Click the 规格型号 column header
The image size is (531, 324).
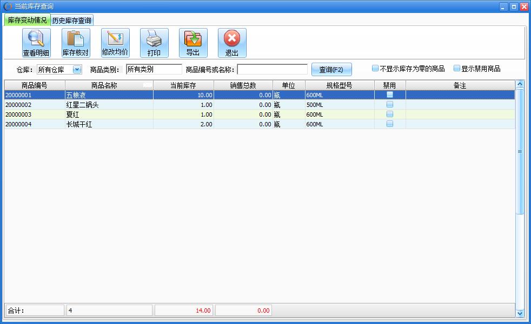tap(340, 85)
